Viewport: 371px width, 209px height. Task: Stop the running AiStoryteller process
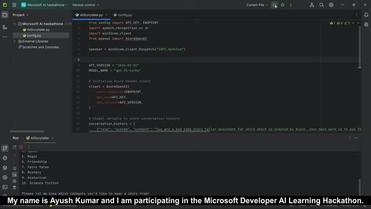click(x=21, y=147)
